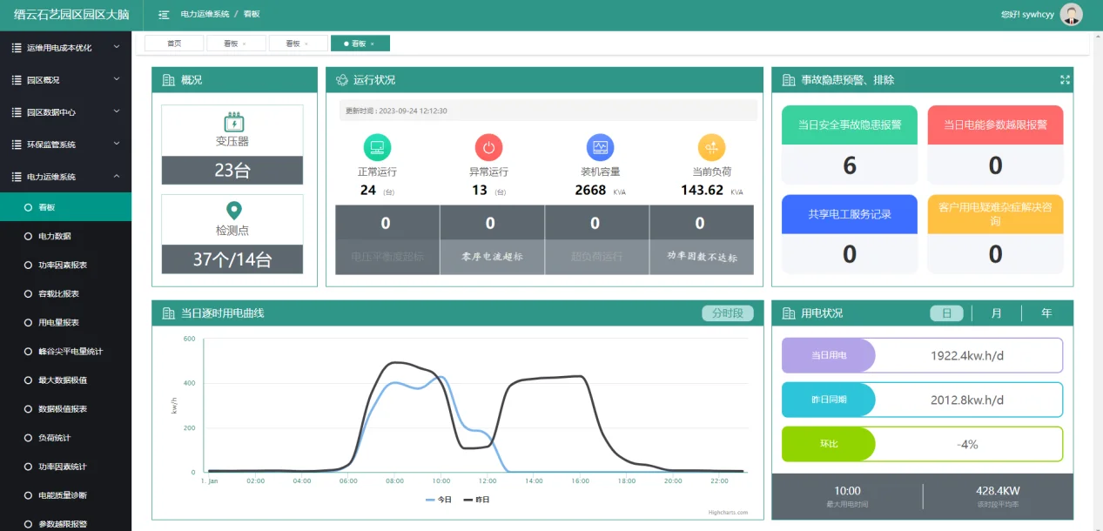Click building icon in 当日逐时用电曲线 header

coord(169,313)
